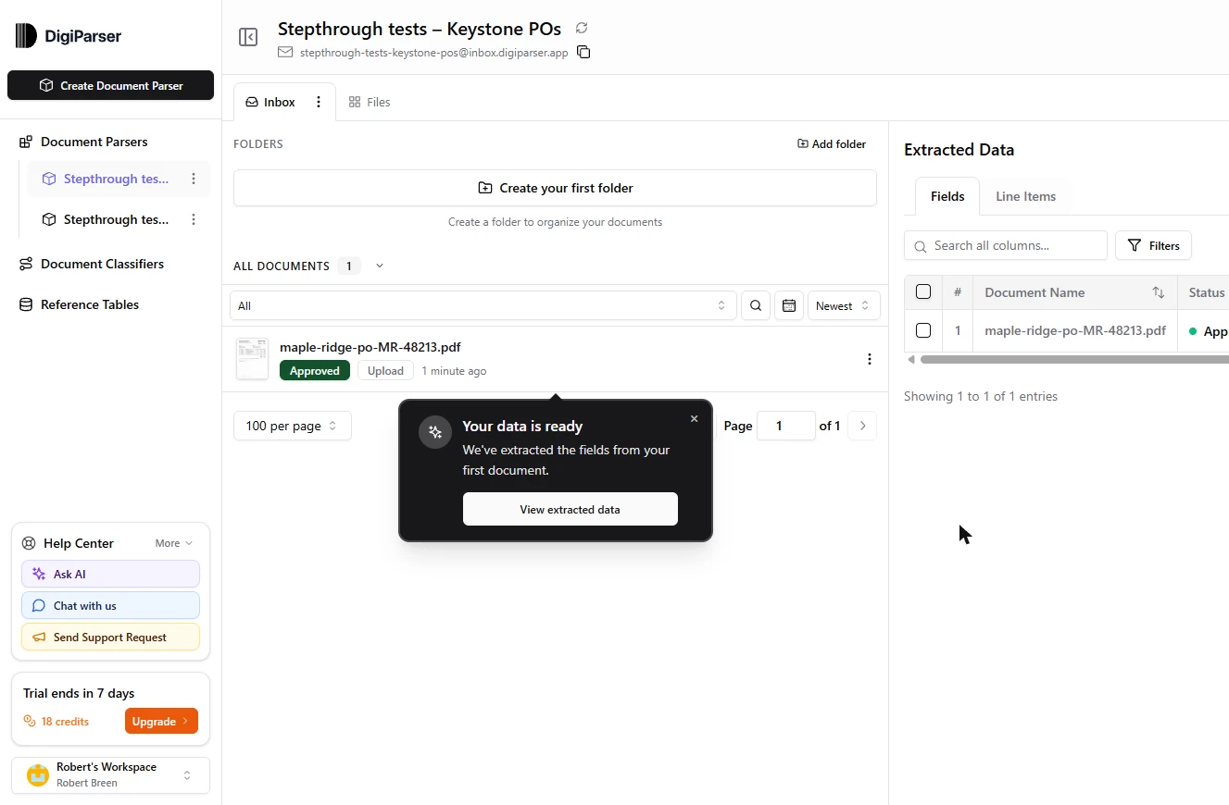Open options for first Stepthrough parser

click(194, 179)
